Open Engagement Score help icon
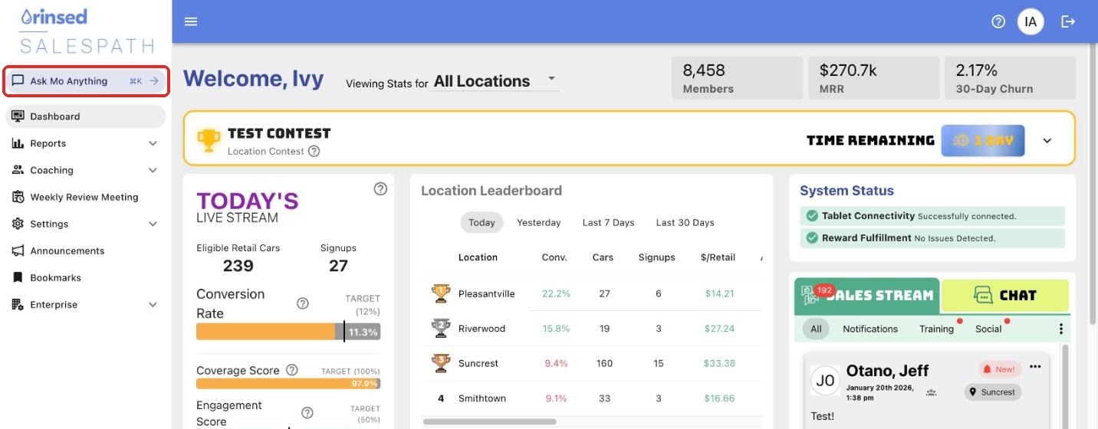Image resolution: width=1098 pixels, height=429 pixels. (x=307, y=413)
